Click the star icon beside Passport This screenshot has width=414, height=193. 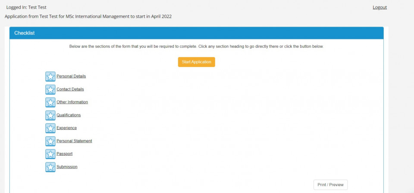click(50, 154)
